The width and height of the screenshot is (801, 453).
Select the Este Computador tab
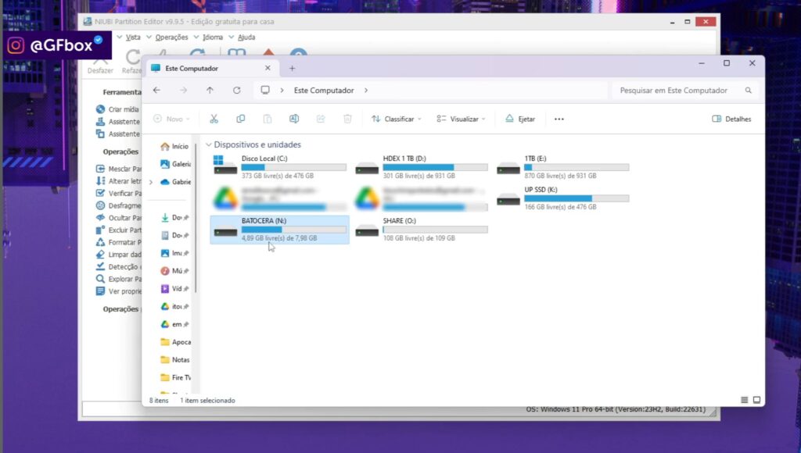(x=212, y=69)
